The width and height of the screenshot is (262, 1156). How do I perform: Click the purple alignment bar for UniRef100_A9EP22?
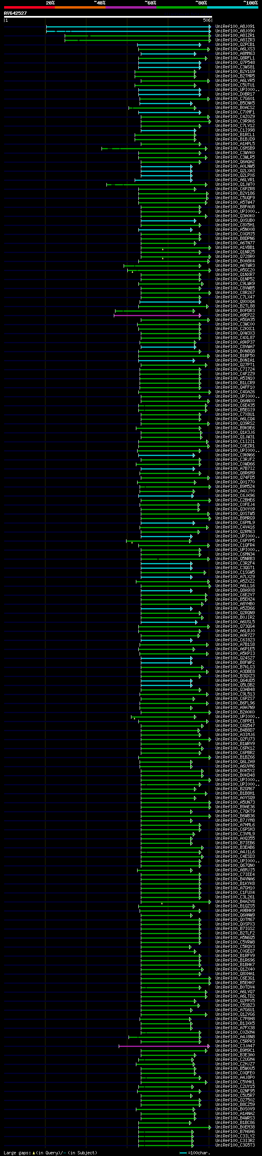click(x=158, y=315)
